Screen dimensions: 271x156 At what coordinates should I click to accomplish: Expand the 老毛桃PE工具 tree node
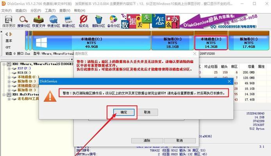(9, 99)
